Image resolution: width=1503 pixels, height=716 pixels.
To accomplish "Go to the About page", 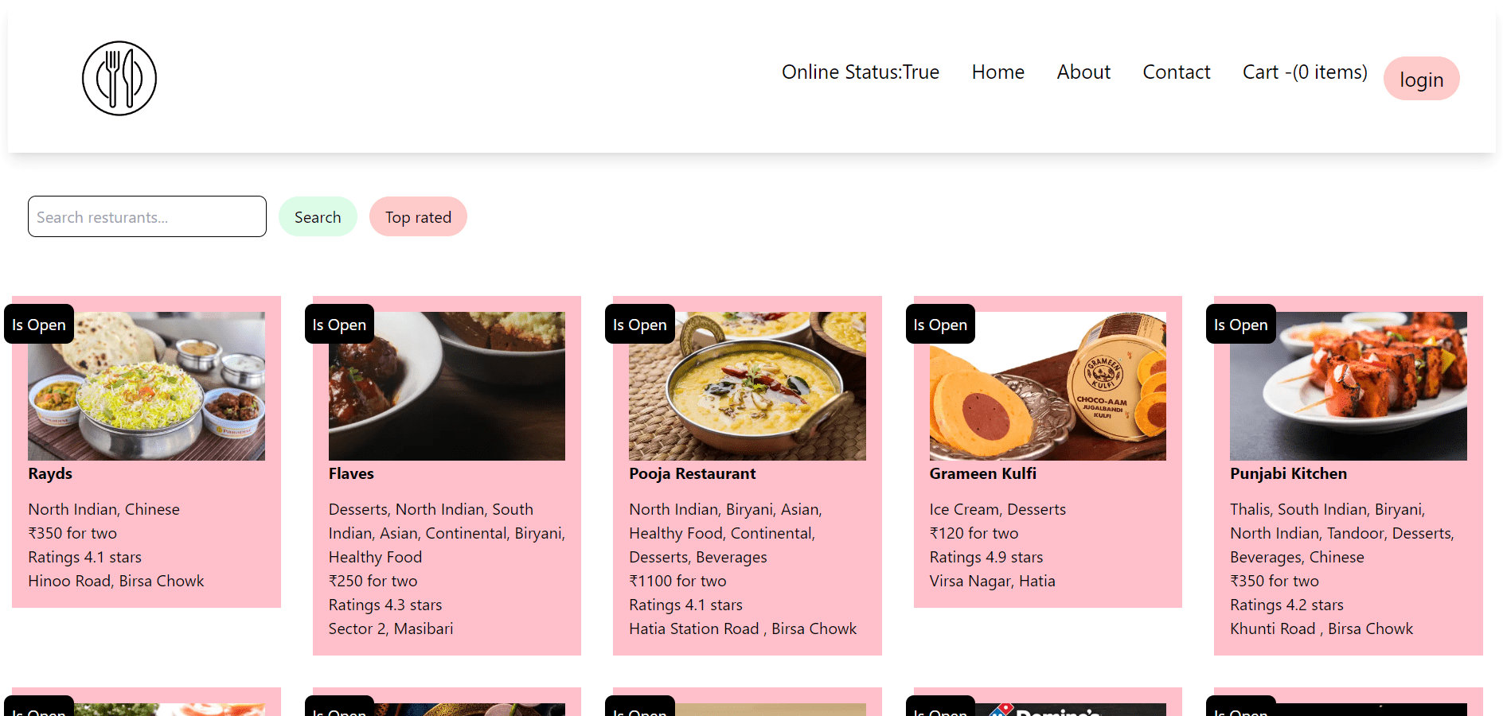I will 1083,72.
